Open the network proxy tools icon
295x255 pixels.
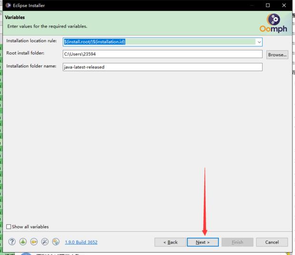[45, 242]
